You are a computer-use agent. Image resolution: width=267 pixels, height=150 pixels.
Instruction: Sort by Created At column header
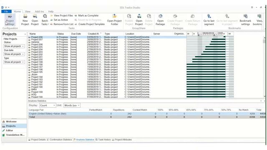pyautogui.click(x=93, y=34)
